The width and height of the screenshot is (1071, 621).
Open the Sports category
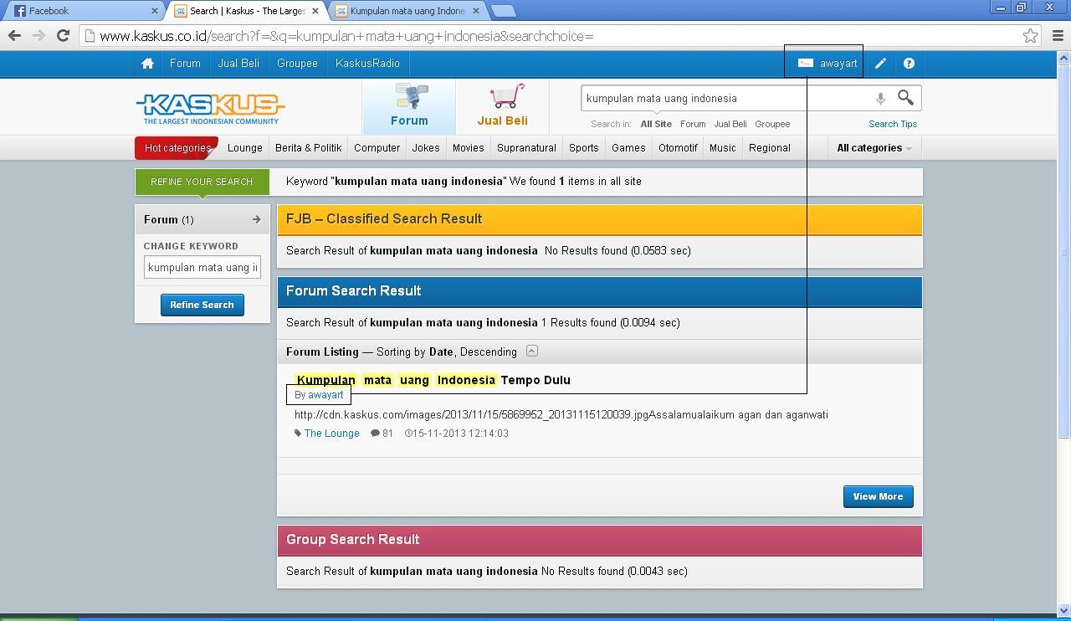[584, 148]
